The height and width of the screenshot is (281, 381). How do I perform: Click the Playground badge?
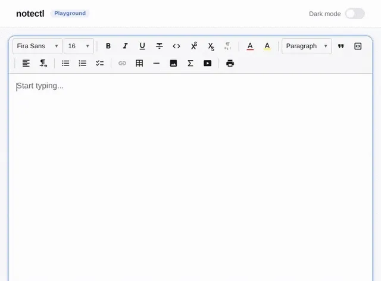70,13
